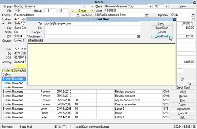
Task: Click Save Draft button
Action: click(x=162, y=28)
